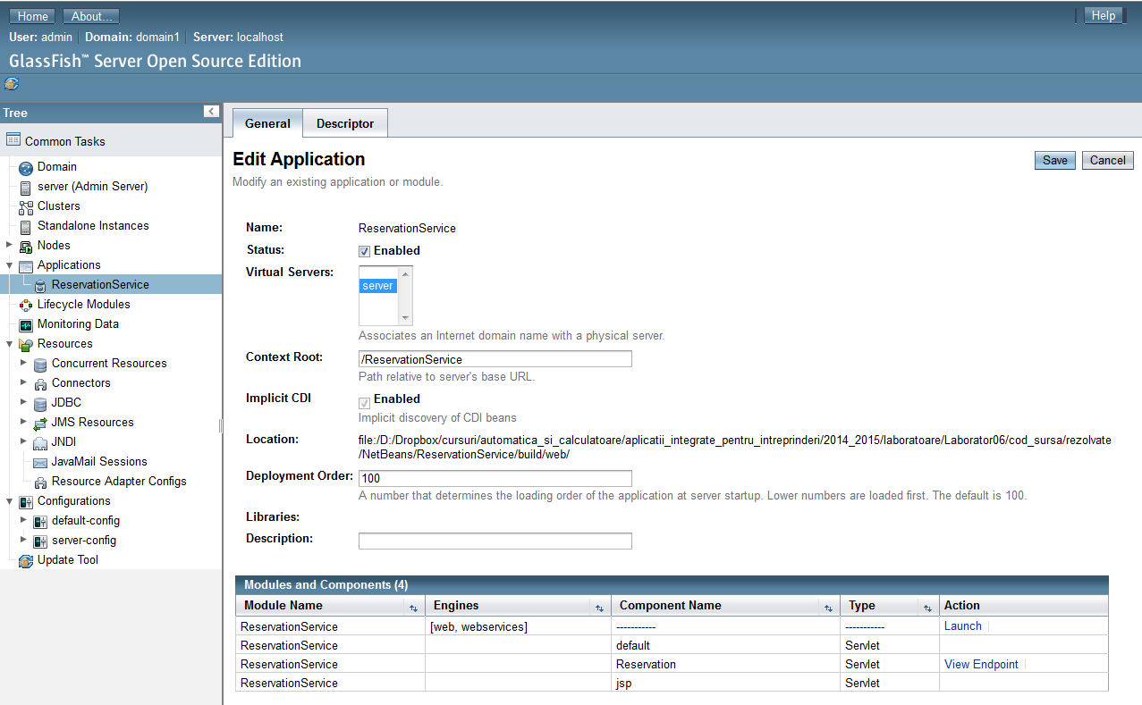Screen dimensions: 1142x705
Task: Click the Applications folder icon
Action: coord(26,265)
